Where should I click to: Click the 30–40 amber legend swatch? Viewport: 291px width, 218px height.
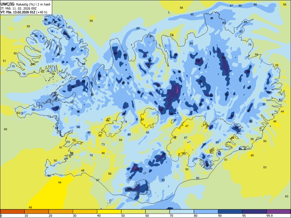85,212
